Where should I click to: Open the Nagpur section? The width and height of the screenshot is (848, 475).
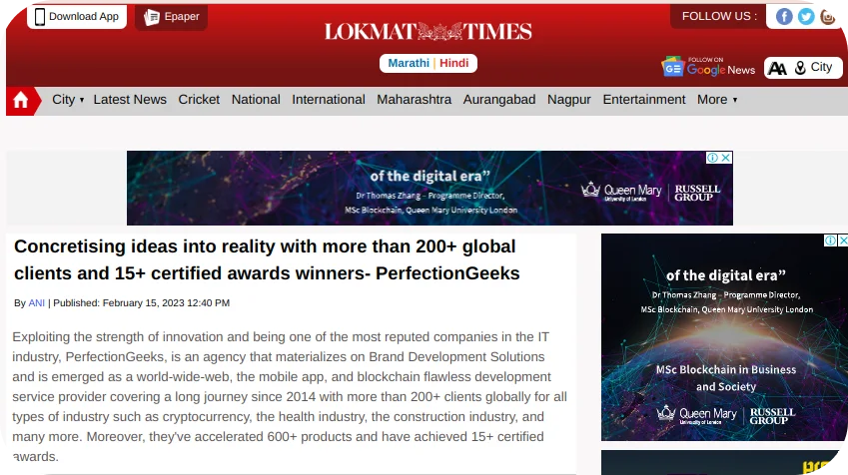click(x=569, y=100)
